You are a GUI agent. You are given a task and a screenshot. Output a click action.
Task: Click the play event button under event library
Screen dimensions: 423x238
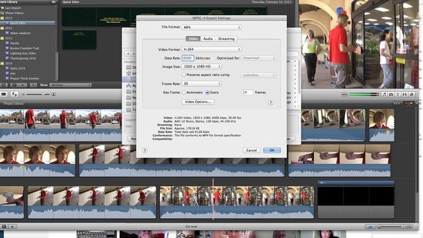(x=22, y=85)
